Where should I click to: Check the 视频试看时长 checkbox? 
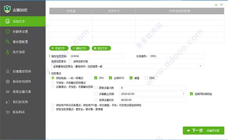point(96,100)
